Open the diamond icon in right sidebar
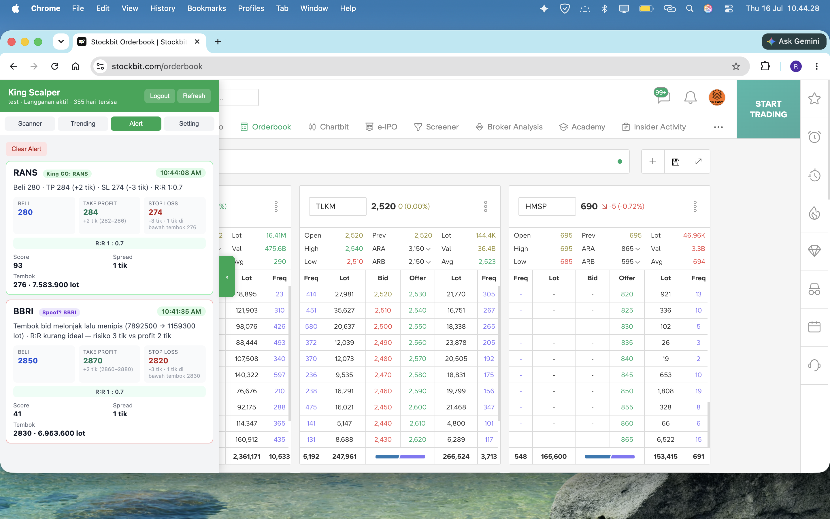This screenshot has height=519, width=830. (814, 251)
